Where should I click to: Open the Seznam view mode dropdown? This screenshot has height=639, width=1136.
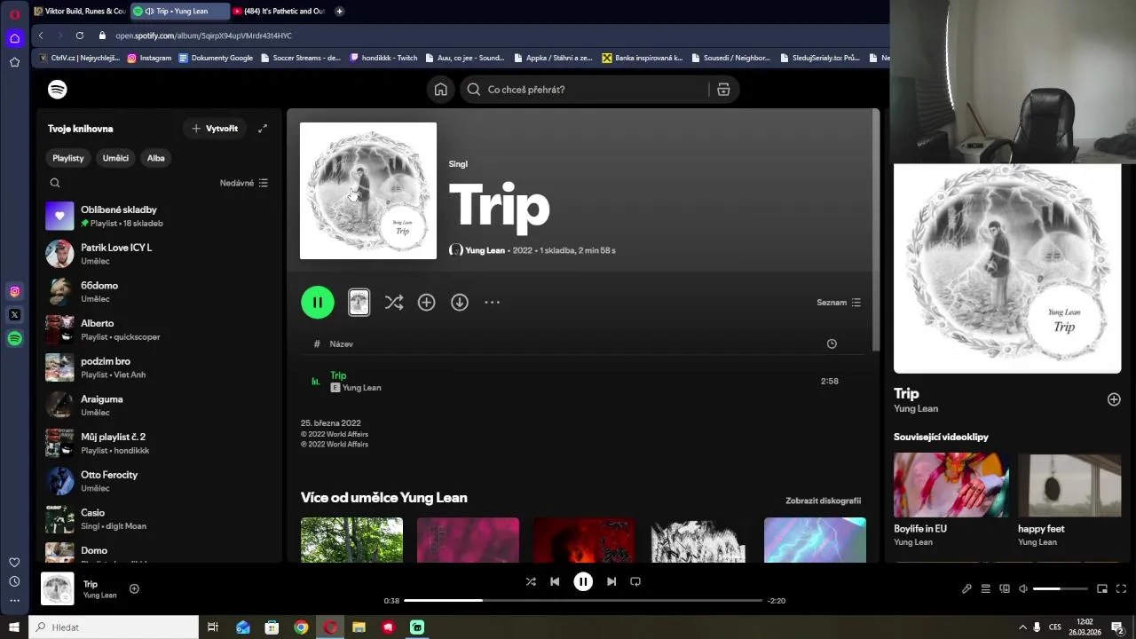click(x=839, y=303)
